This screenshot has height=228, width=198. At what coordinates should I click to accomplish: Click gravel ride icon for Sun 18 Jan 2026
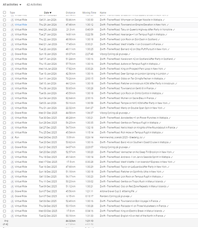tap(12, 54)
